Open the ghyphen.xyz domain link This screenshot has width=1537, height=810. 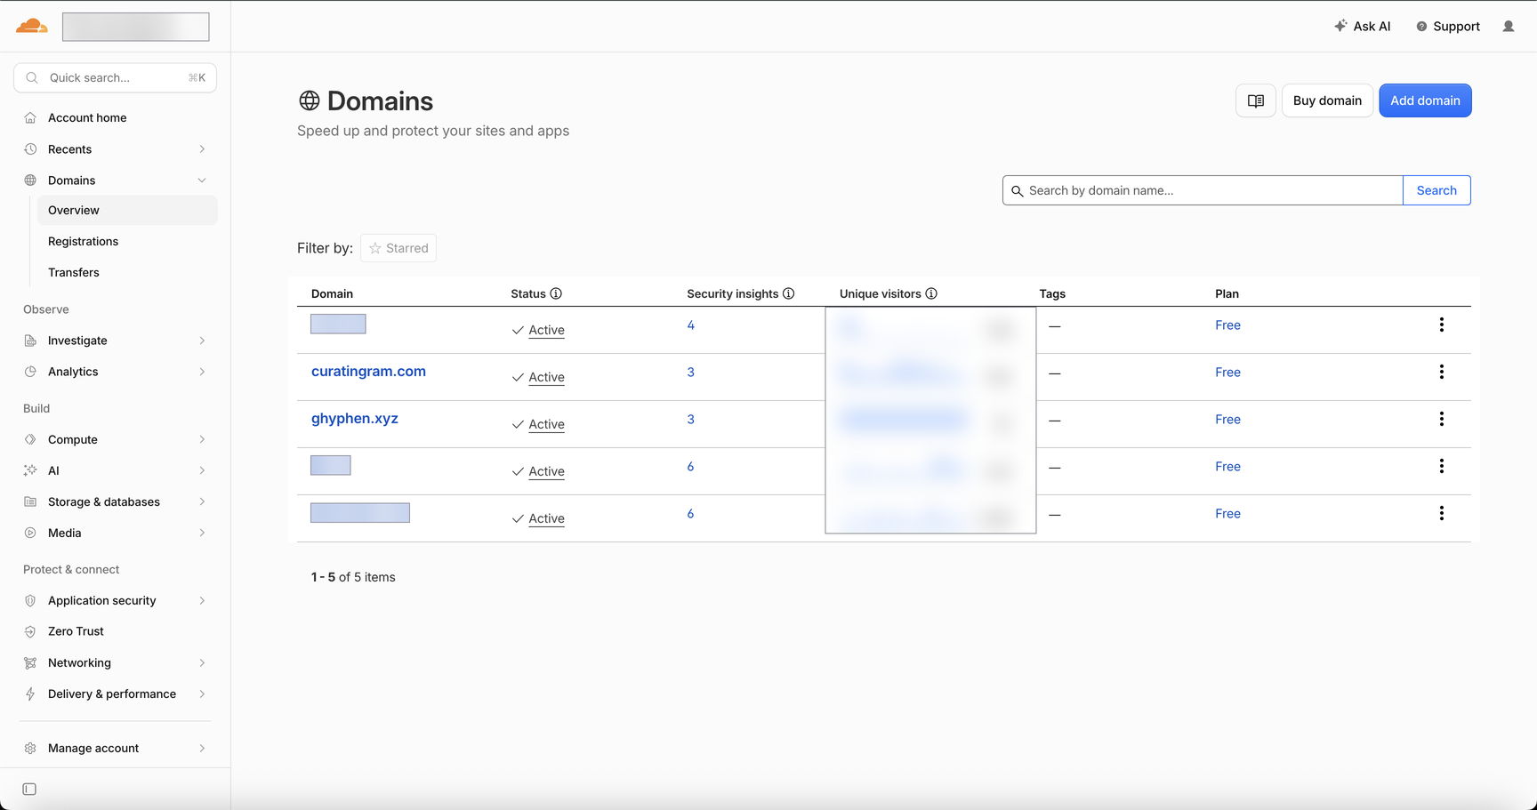[x=355, y=419]
